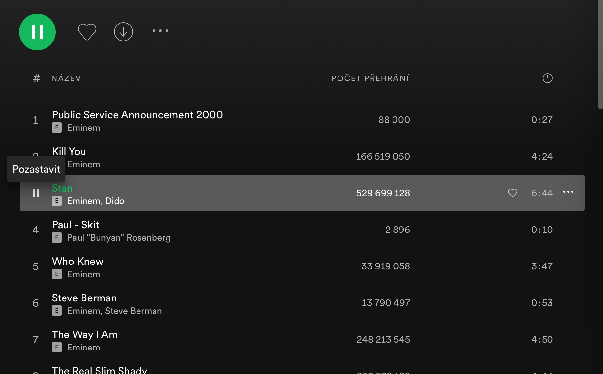Click the Kill You track title
The height and width of the screenshot is (374, 603).
[69, 152]
